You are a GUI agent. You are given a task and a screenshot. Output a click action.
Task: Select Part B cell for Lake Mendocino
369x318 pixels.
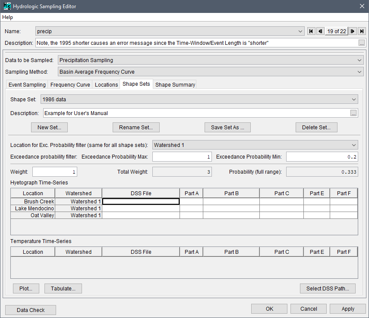[231, 209]
